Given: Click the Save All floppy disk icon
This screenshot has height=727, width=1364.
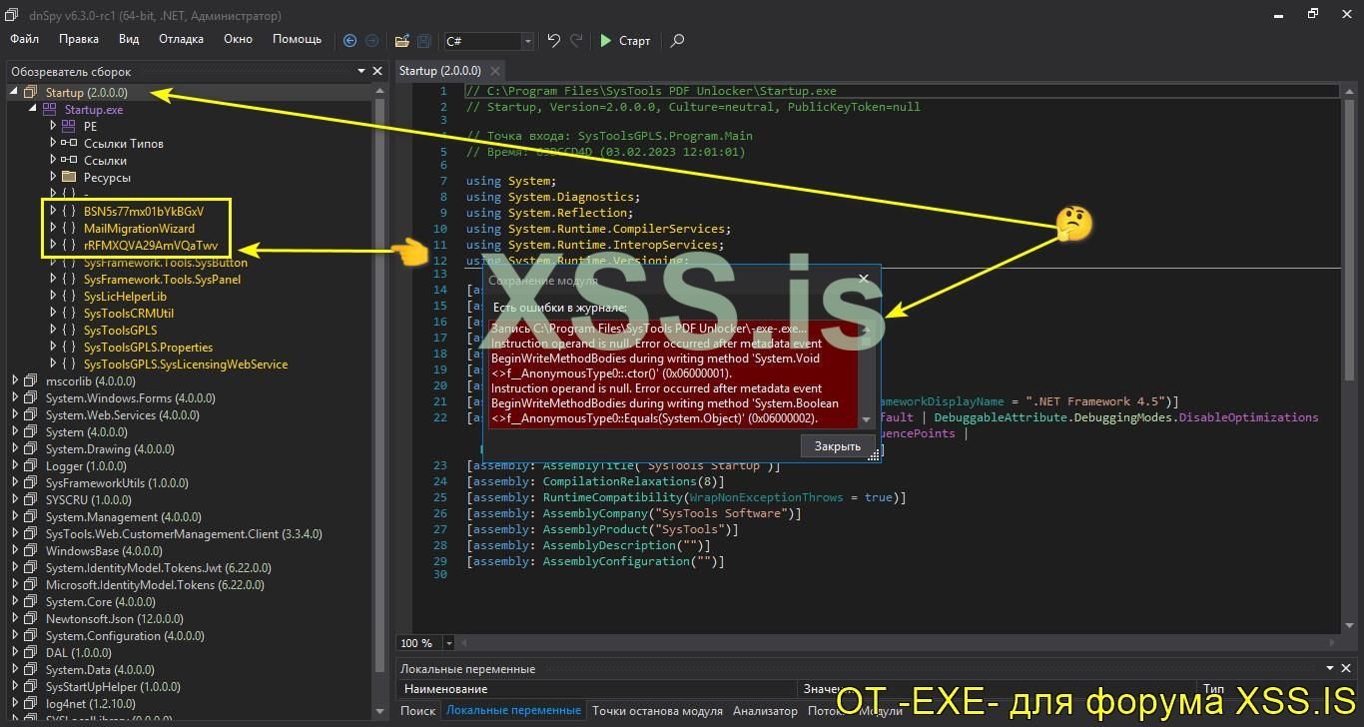Looking at the screenshot, I should (x=424, y=41).
